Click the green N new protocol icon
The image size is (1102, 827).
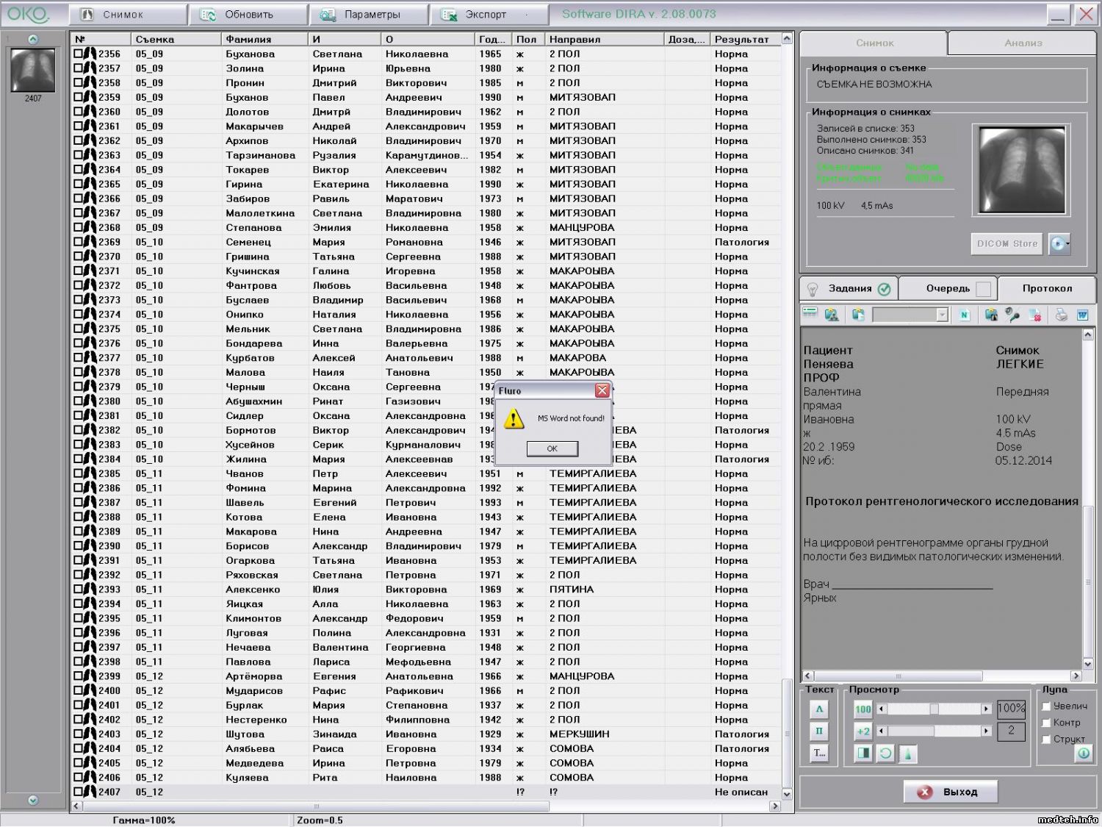click(964, 315)
